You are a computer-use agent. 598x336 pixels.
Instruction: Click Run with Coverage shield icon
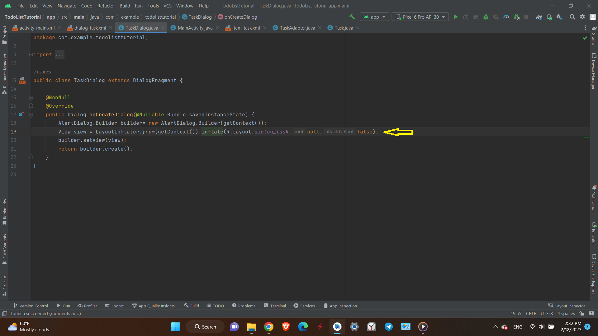point(496,17)
